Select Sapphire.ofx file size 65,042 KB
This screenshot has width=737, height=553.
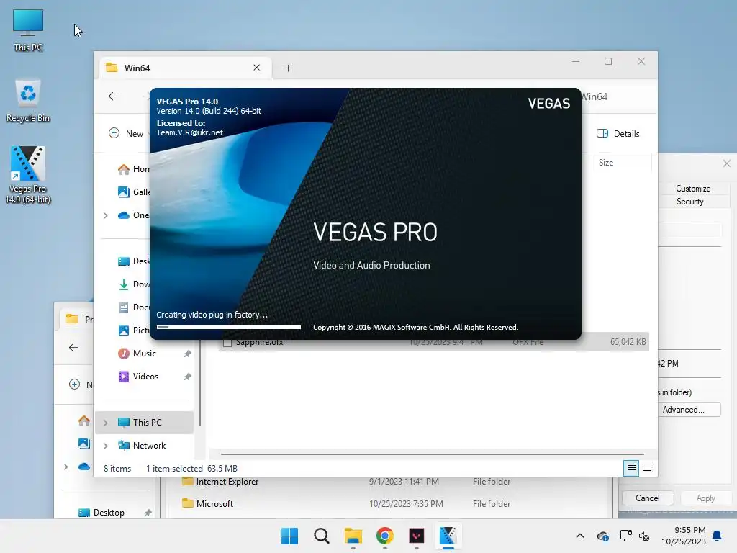pos(628,342)
